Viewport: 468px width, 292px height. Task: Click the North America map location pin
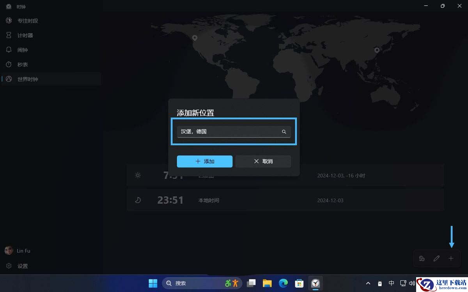195,38
